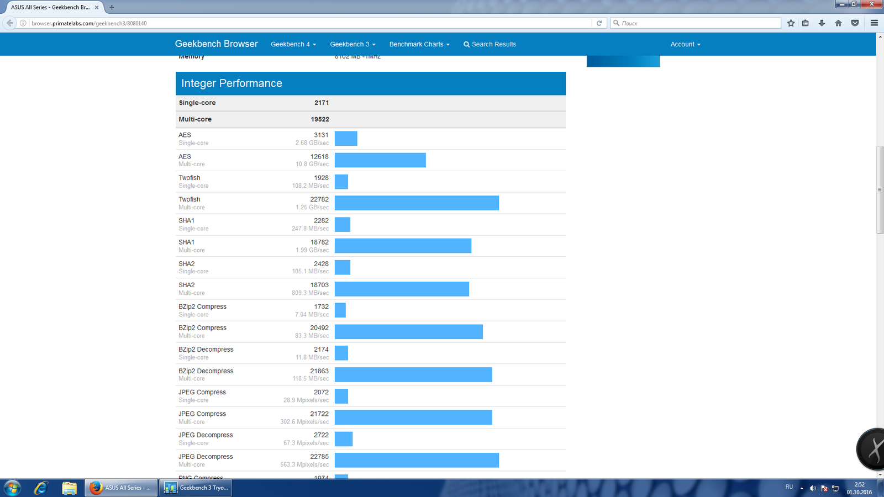Viewport: 884px width, 497px height.
Task: Close the ASUS All Series browser tab
Action: [97, 7]
